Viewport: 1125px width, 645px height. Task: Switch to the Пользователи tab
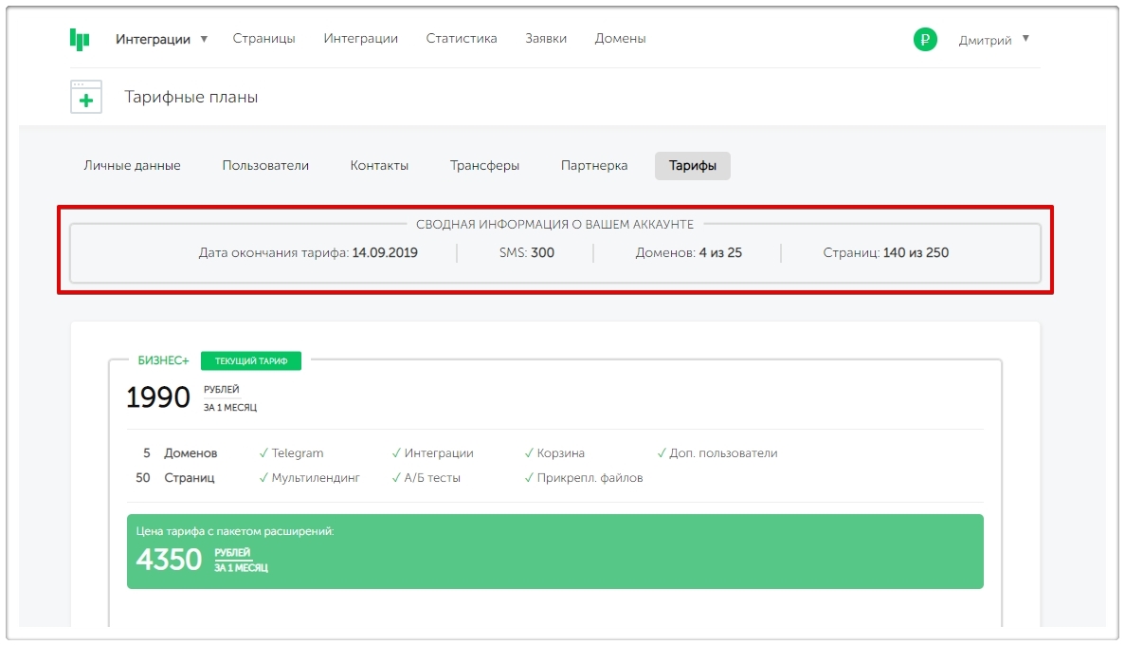pyautogui.click(x=265, y=165)
